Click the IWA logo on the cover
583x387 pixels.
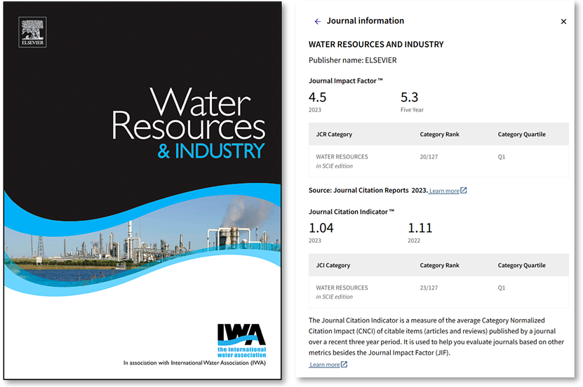tap(241, 339)
